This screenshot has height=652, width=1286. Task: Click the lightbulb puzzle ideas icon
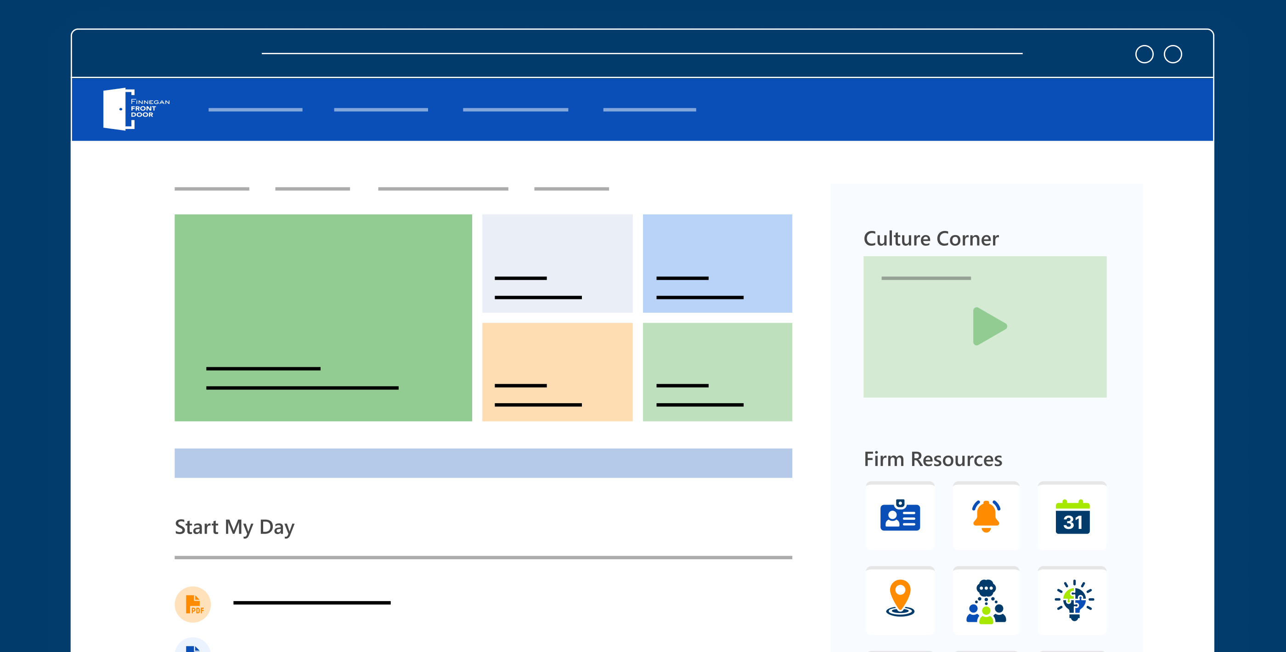point(1073,600)
